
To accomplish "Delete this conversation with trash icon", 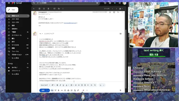I will click(48, 9).
